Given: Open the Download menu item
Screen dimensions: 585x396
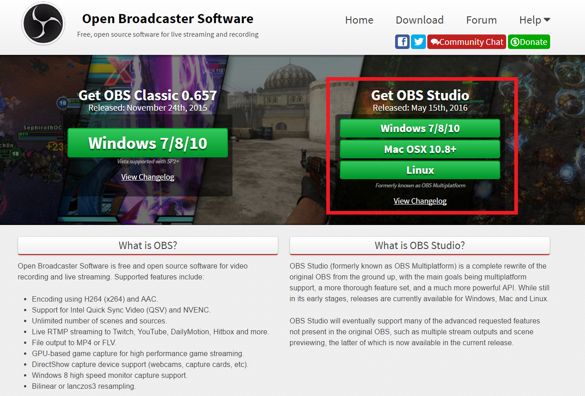Looking at the screenshot, I should click(x=420, y=20).
